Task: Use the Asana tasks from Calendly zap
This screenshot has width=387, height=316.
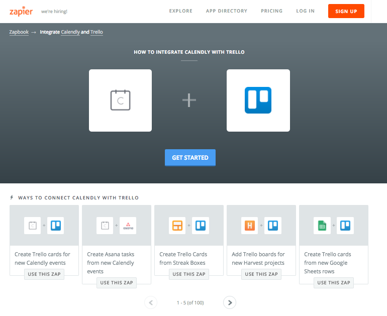Action: [x=117, y=283]
